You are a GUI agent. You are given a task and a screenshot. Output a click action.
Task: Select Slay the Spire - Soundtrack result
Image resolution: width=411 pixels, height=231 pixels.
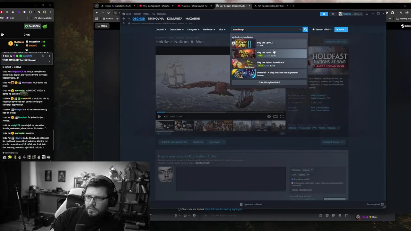pos(269,64)
